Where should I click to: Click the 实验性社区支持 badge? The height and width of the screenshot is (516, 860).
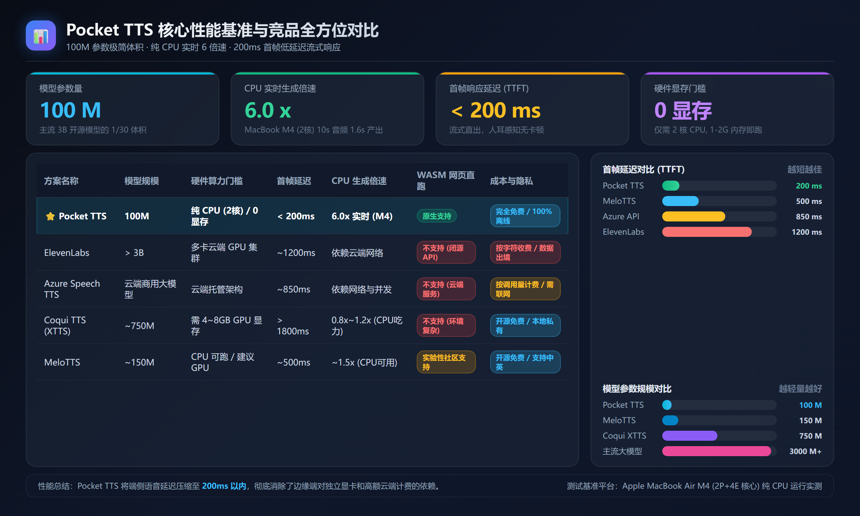coord(446,362)
